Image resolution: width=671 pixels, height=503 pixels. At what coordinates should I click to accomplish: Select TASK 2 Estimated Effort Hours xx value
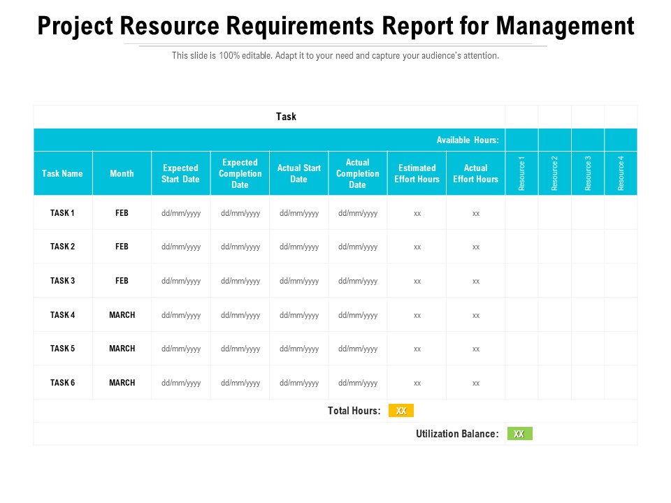pyautogui.click(x=417, y=247)
